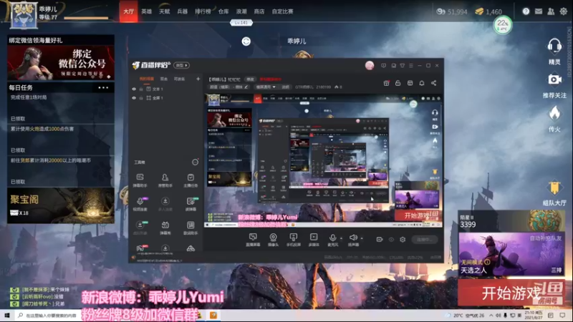Screen dimensions: 573x322
Task: Open 弹幕助手 tool in toolbox
Action: click(140, 180)
